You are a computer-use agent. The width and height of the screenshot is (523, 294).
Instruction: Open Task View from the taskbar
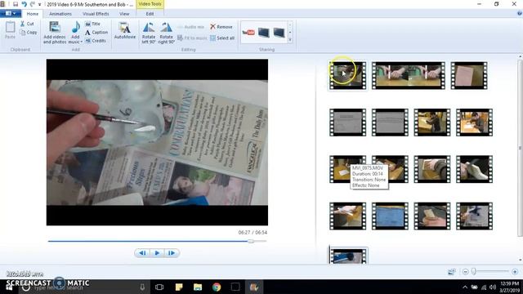(x=159, y=287)
